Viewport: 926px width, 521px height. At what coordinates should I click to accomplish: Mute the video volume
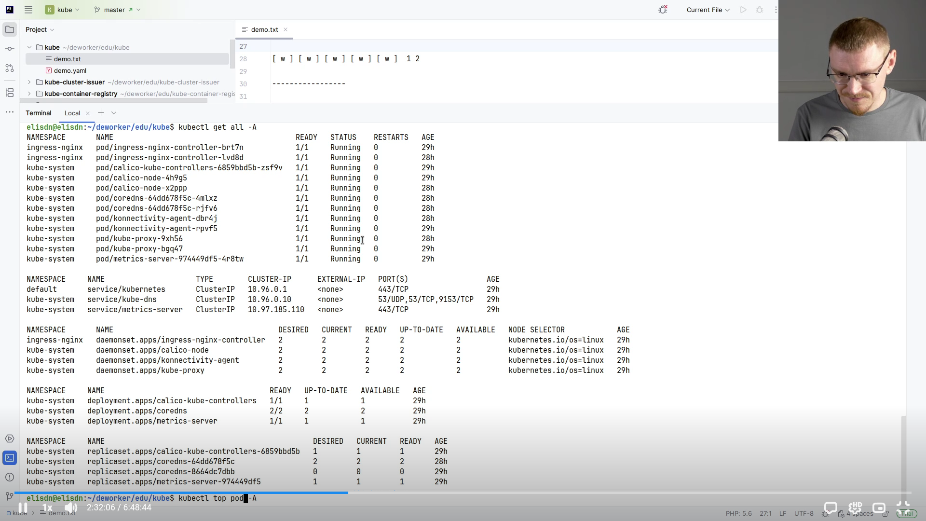[71, 507]
